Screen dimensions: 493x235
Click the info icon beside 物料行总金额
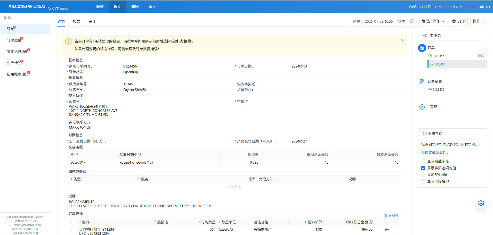[371, 222]
